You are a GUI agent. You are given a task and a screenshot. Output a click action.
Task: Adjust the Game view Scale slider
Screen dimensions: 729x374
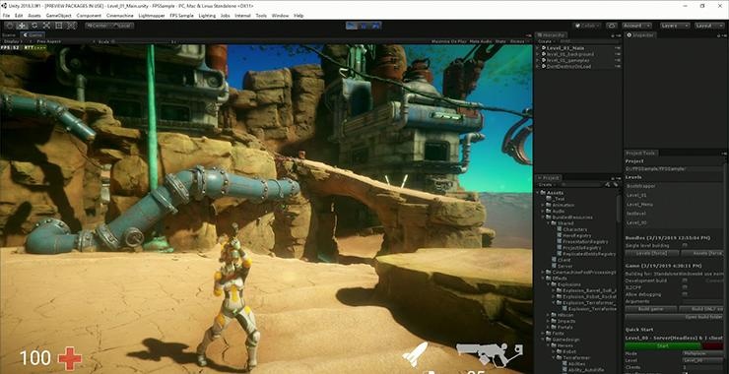142,41
